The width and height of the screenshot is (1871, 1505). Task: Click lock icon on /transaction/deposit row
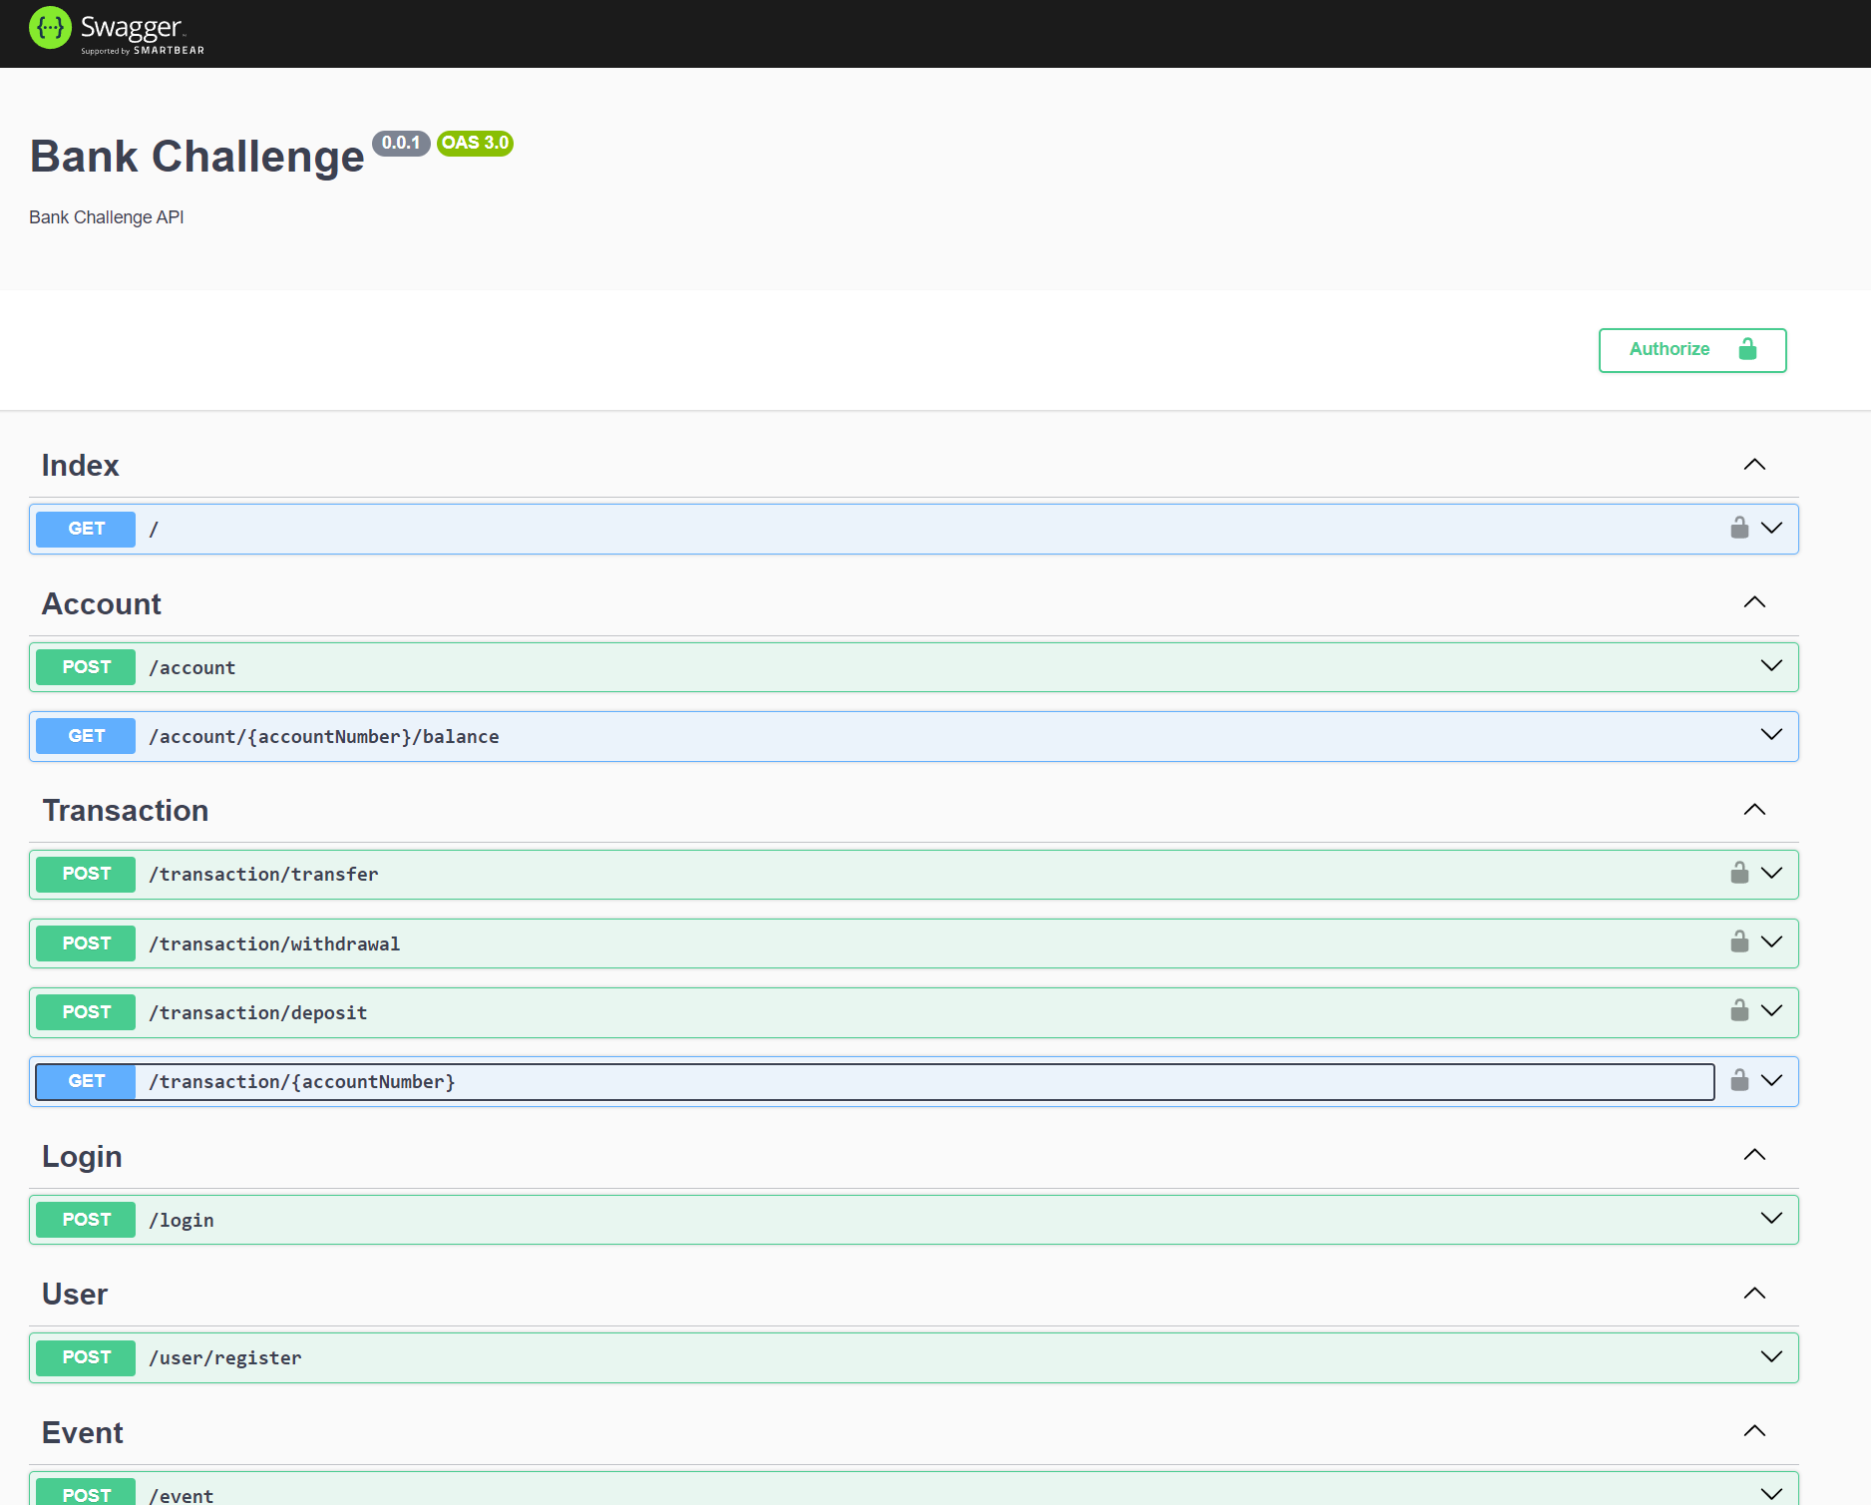(1739, 1010)
